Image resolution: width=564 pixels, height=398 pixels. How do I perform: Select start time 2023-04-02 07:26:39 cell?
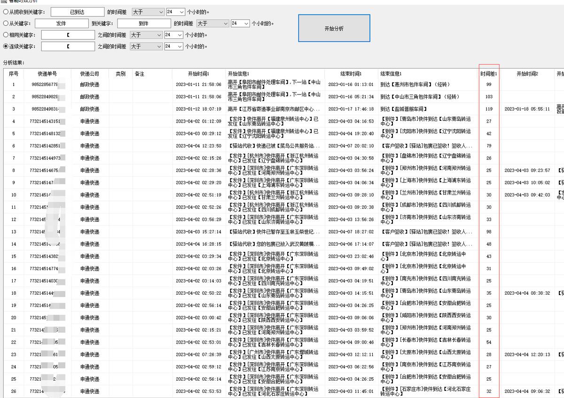198,354
